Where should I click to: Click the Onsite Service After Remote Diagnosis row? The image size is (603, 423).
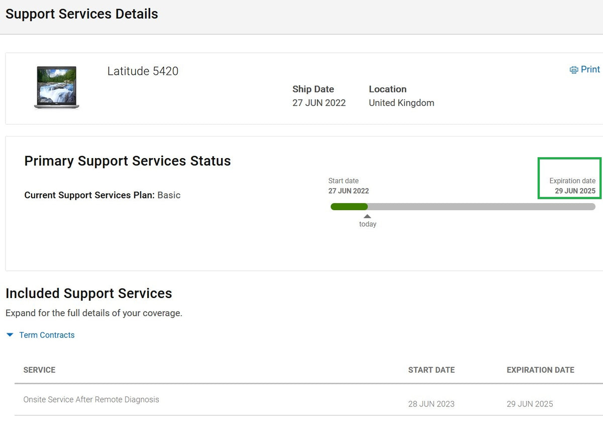tap(309, 400)
